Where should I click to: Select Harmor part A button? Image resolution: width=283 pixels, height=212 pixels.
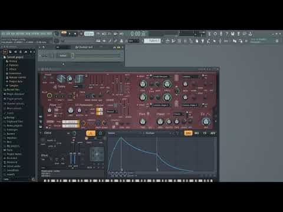click(91, 134)
